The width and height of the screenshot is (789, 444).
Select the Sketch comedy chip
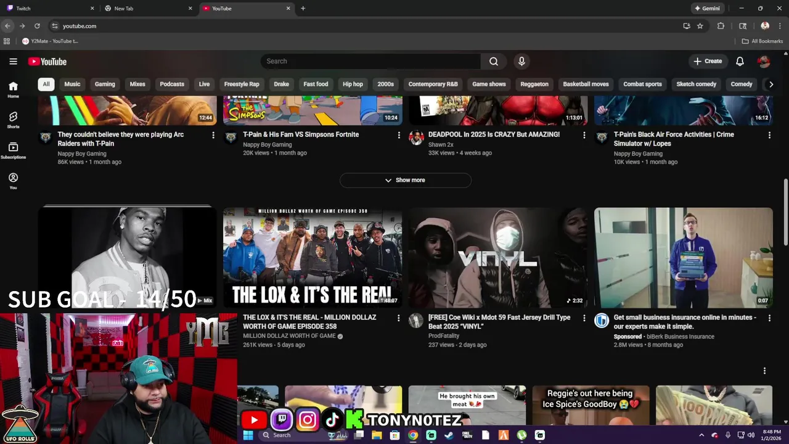click(x=696, y=84)
